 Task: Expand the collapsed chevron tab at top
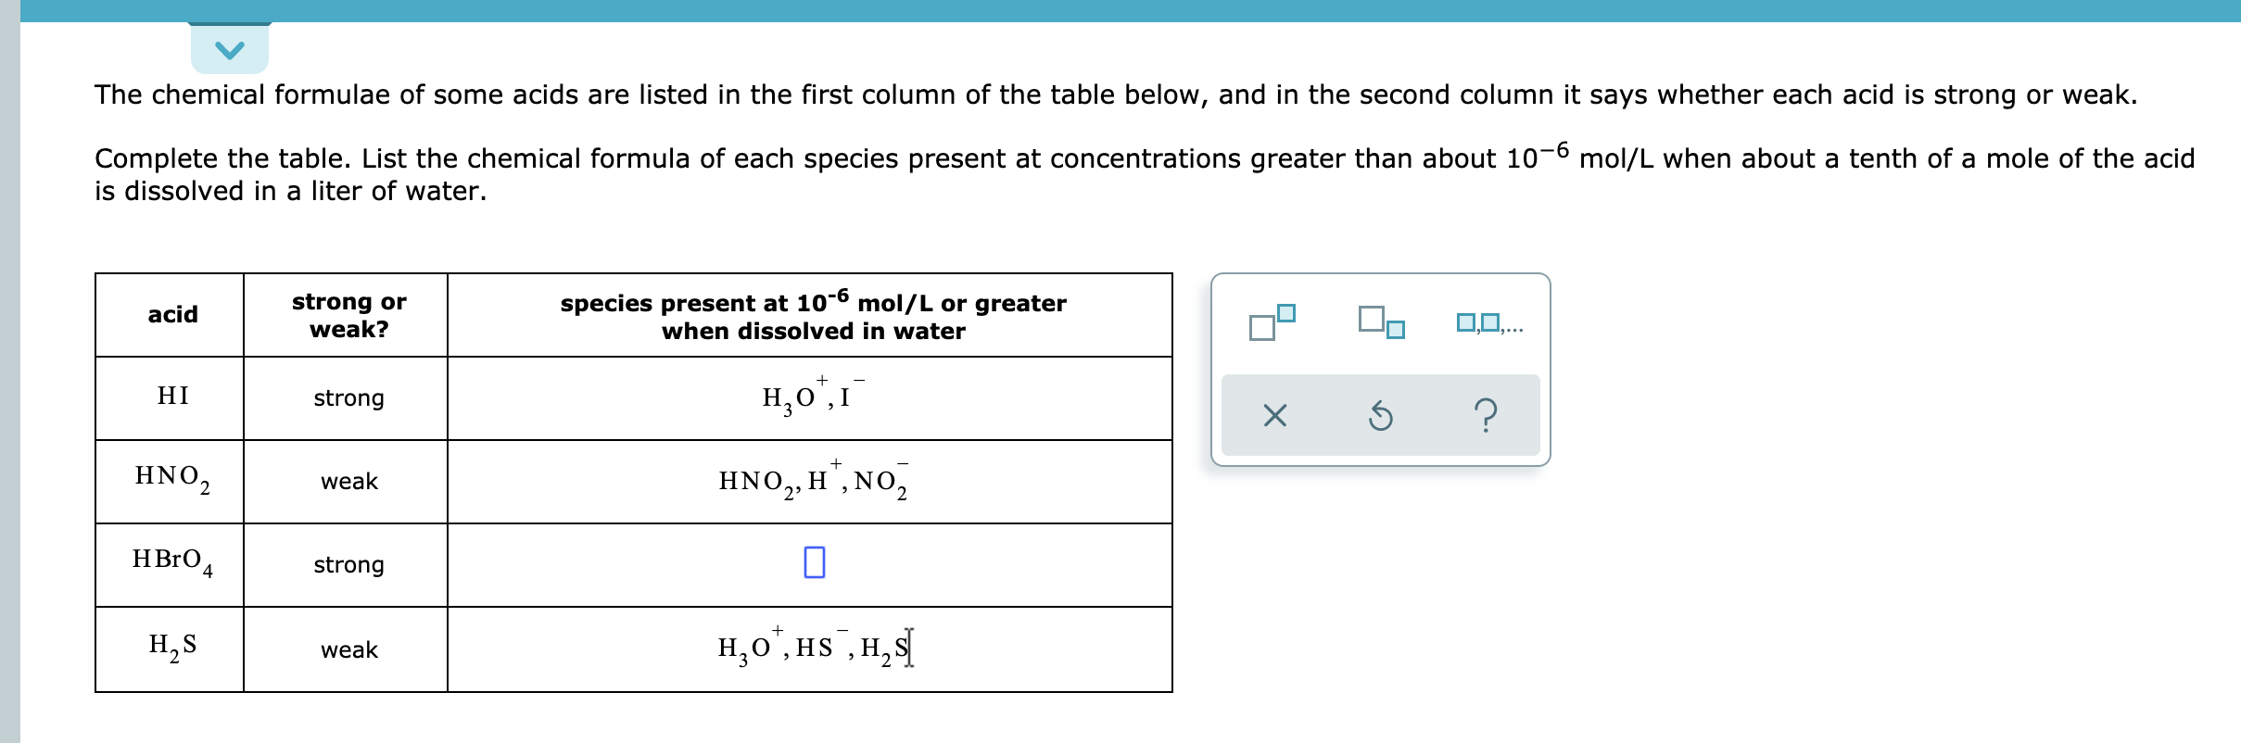tap(229, 49)
